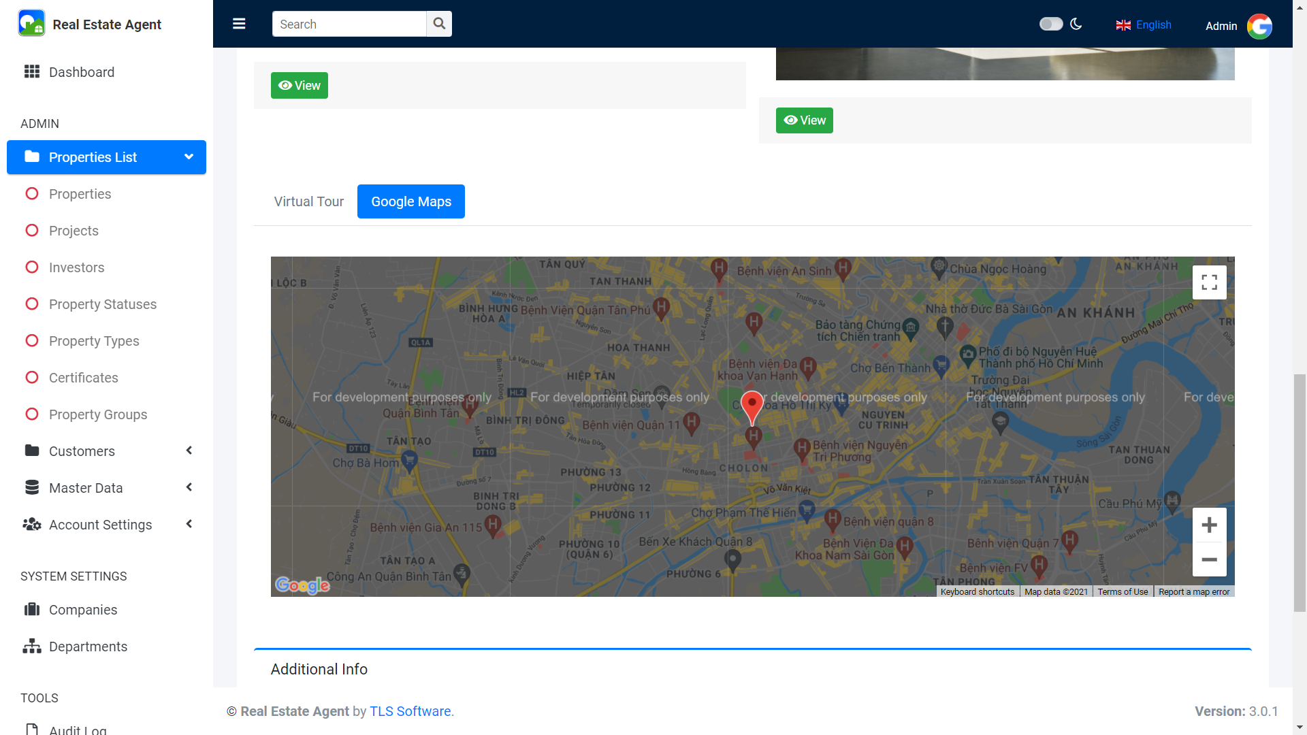Click the Real Estate Agent logo

pyautogui.click(x=31, y=24)
